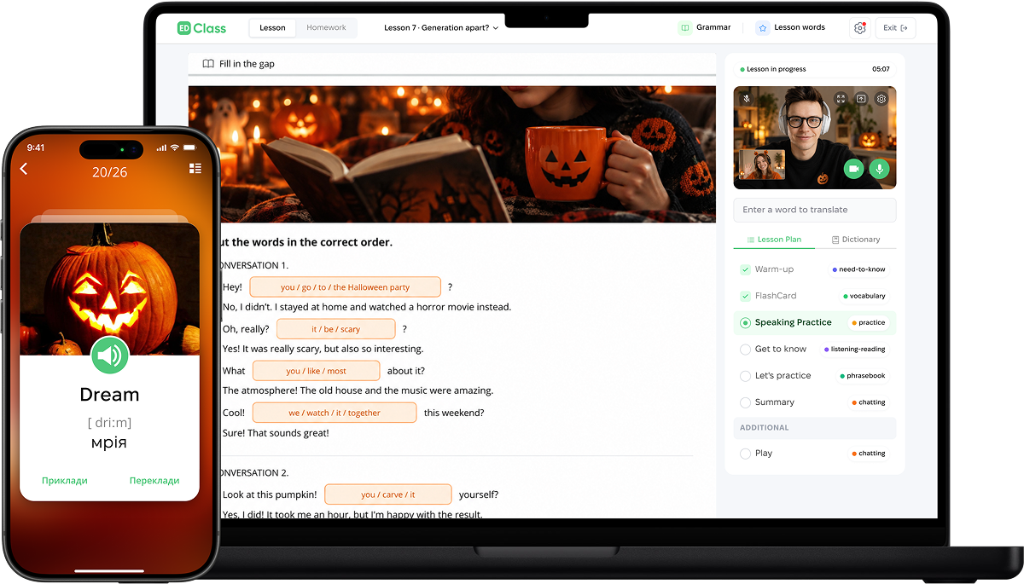The width and height of the screenshot is (1024, 584).
Task: Click the share screen icon on the video
Action: point(861,99)
